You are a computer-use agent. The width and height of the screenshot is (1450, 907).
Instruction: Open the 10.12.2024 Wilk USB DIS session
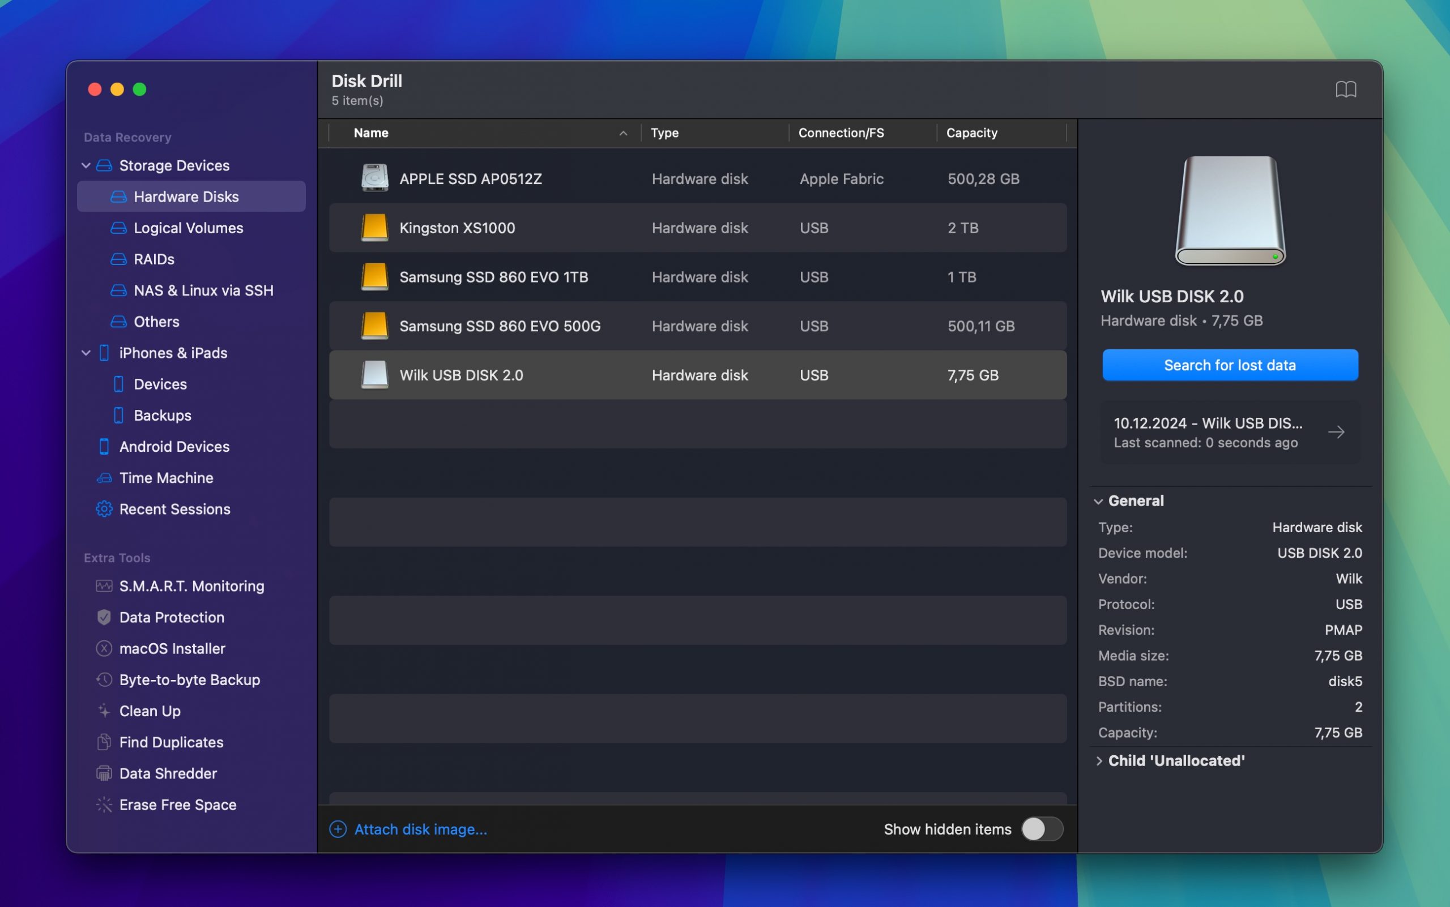[1230, 432]
